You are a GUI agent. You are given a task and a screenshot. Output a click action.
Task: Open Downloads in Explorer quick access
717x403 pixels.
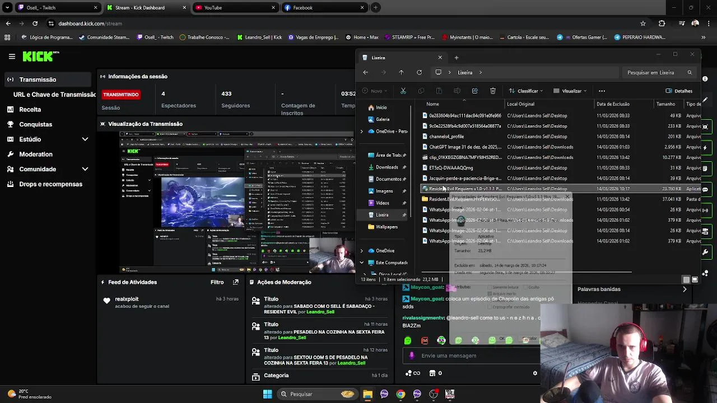pos(387,167)
